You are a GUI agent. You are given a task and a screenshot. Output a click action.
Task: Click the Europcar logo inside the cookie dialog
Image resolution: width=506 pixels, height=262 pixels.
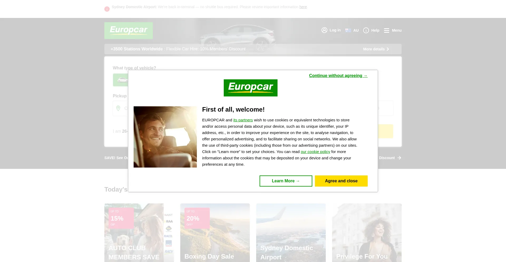pyautogui.click(x=251, y=88)
